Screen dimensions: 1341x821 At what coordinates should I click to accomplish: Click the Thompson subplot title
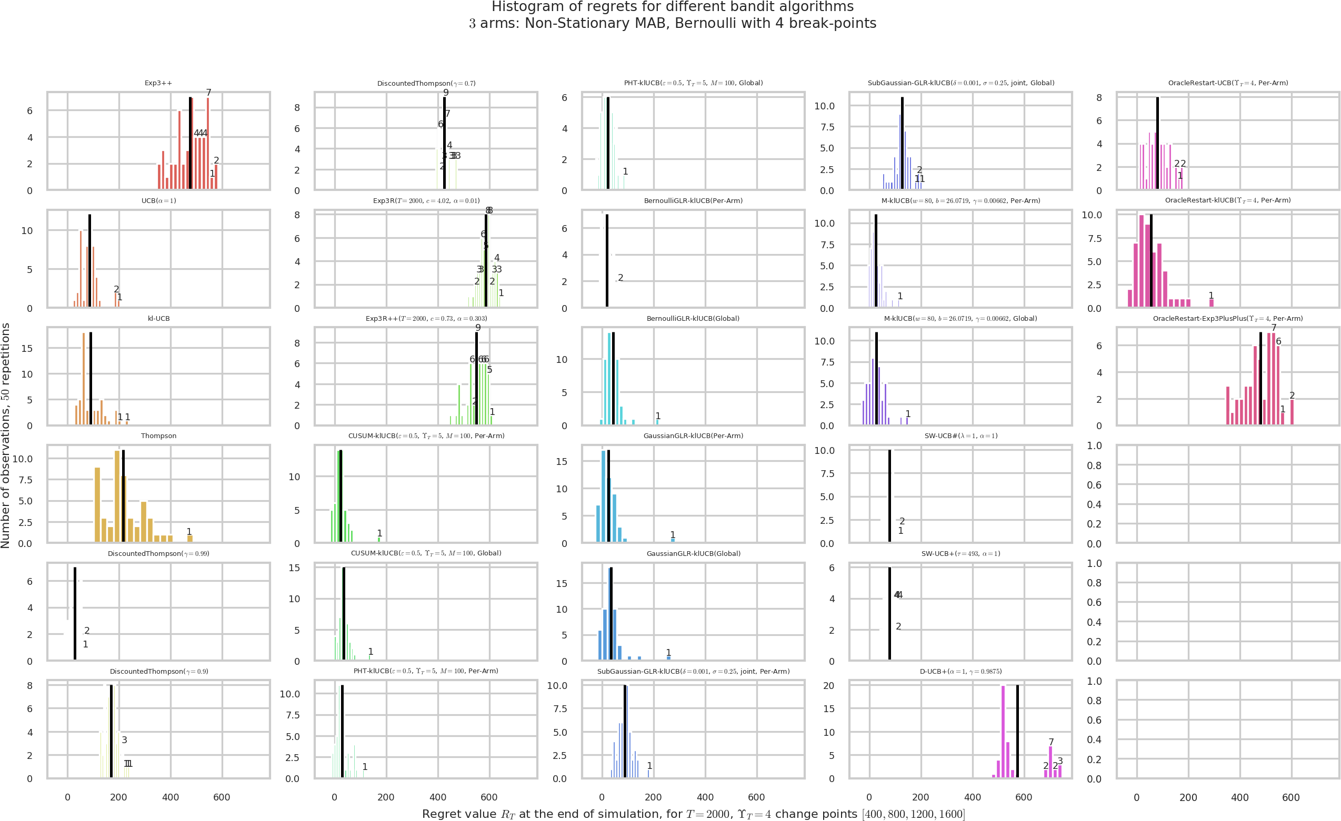pyautogui.click(x=158, y=435)
